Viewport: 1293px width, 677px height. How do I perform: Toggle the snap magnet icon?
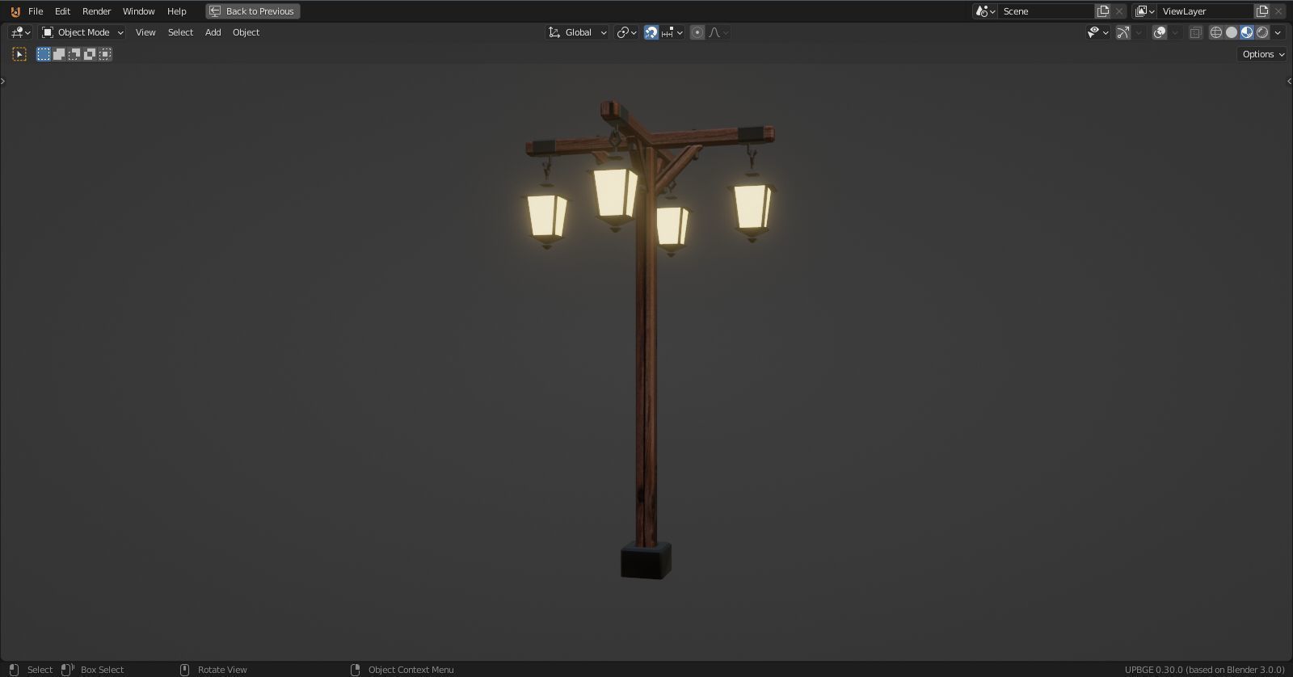[x=651, y=32]
